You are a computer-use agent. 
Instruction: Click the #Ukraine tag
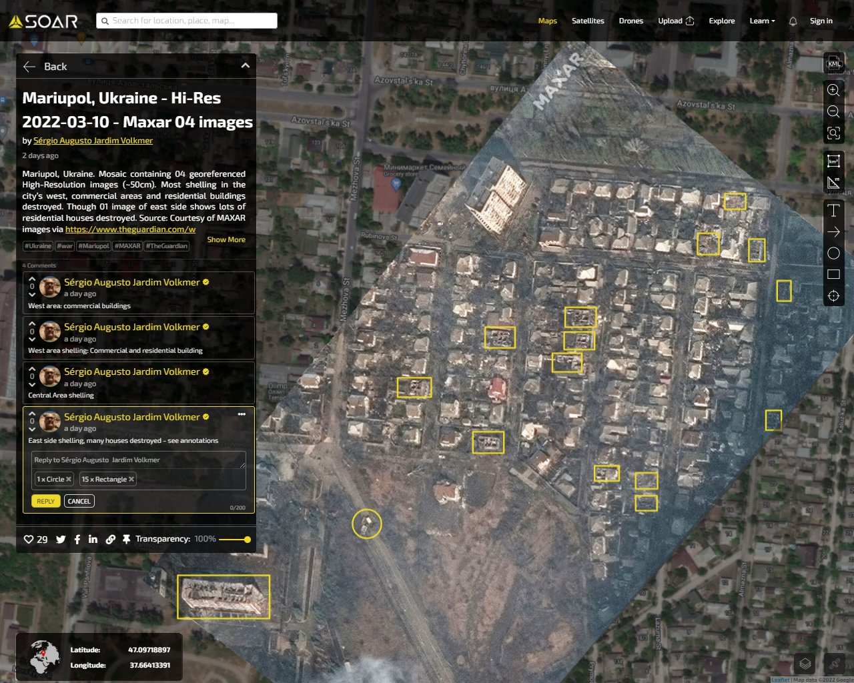click(38, 246)
